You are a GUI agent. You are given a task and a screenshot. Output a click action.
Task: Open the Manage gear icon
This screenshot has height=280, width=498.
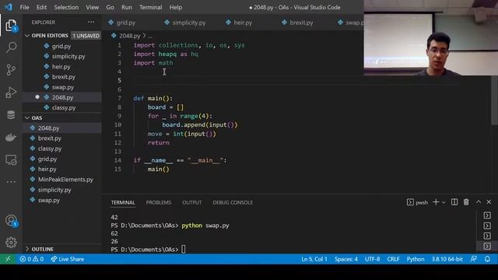(11, 242)
